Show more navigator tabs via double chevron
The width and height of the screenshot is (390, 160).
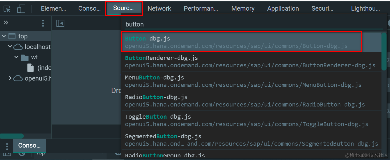(x=6, y=23)
